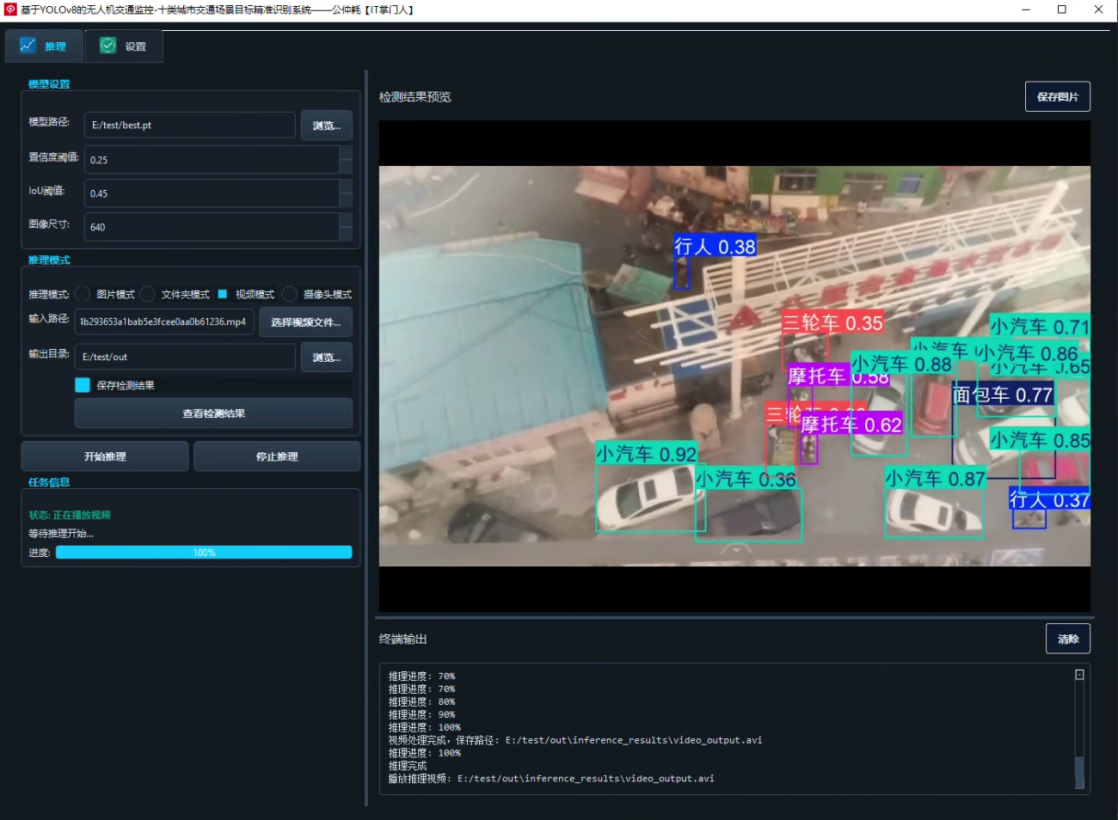Viewport: 1118px width, 820px height.
Task: Click the 任务信息 section title
Action: pyautogui.click(x=49, y=482)
